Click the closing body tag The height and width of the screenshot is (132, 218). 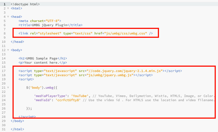(17, 121)
